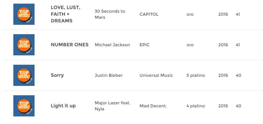Select the Universal Music label
Screen dimensions: 263x124
coord(156,75)
